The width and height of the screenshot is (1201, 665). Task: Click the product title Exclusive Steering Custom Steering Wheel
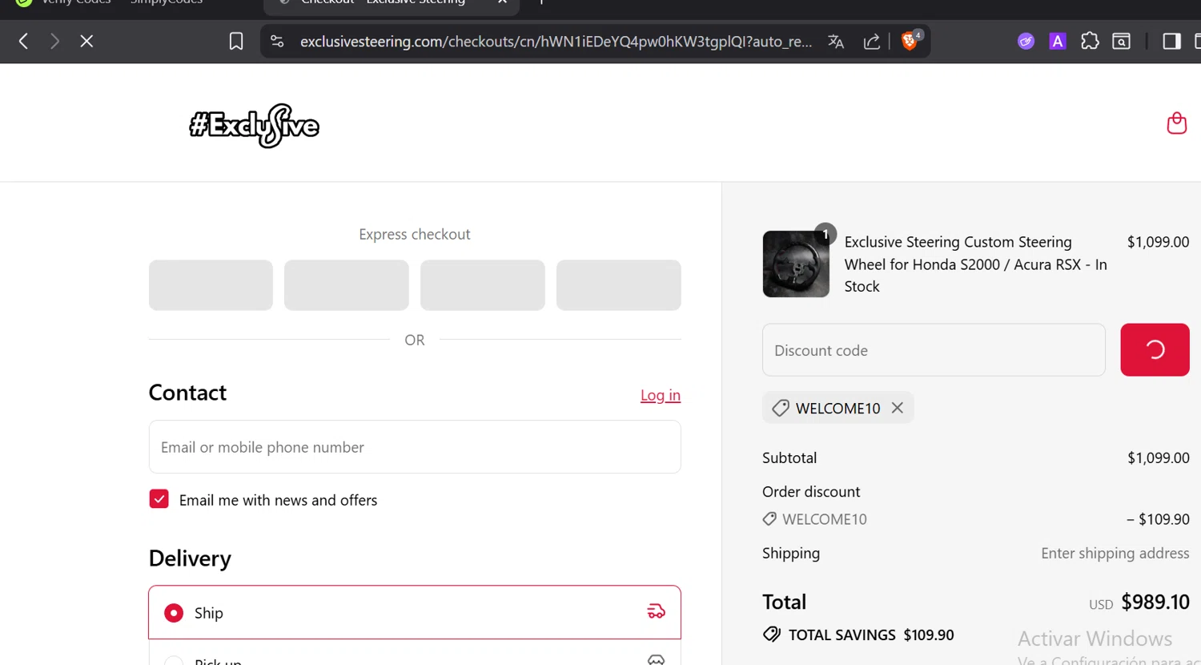[976, 264]
